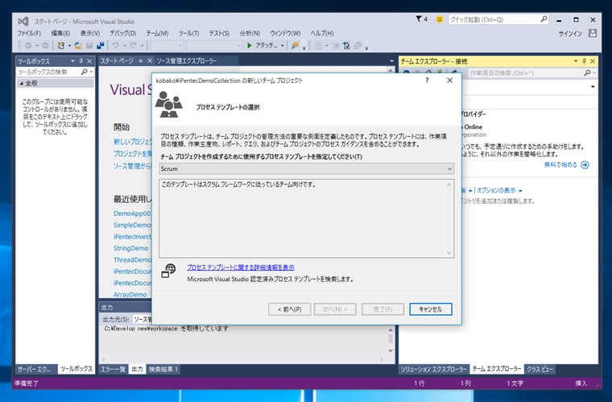The width and height of the screenshot is (612, 402).
Task: Open the Toolbox window options dropdown
Action: tap(72, 61)
